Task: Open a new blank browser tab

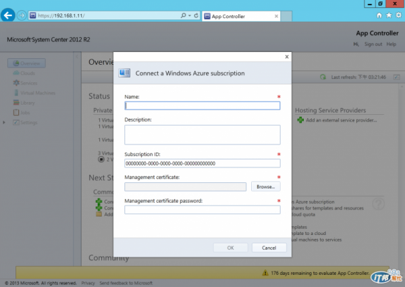Action: click(x=286, y=16)
